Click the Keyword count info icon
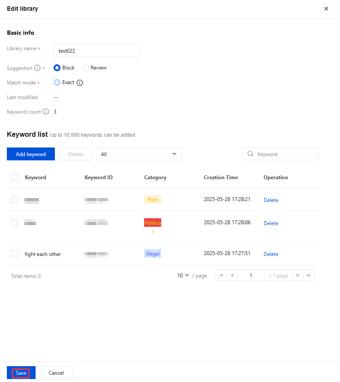Screen dimensions: 340x382 [46, 112]
